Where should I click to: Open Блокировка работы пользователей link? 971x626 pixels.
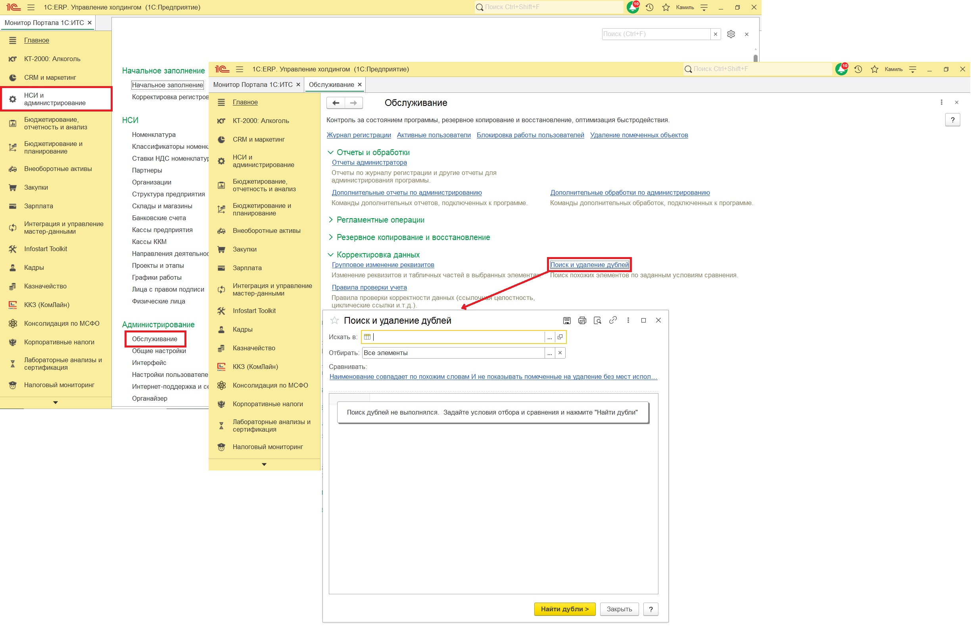tap(530, 135)
